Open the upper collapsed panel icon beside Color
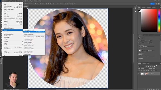 [x=136, y=8]
